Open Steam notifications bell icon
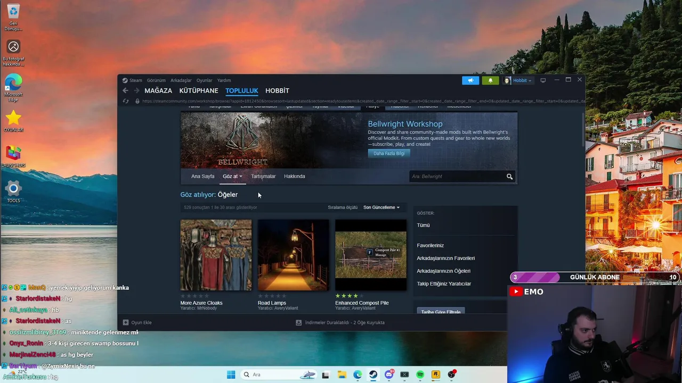The width and height of the screenshot is (682, 383). [490, 80]
